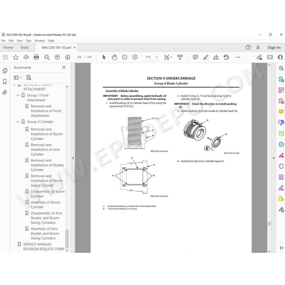The height and width of the screenshot is (285, 285).
Task: Open the zoom percentage dropdown at 75%
Action: (156, 57)
